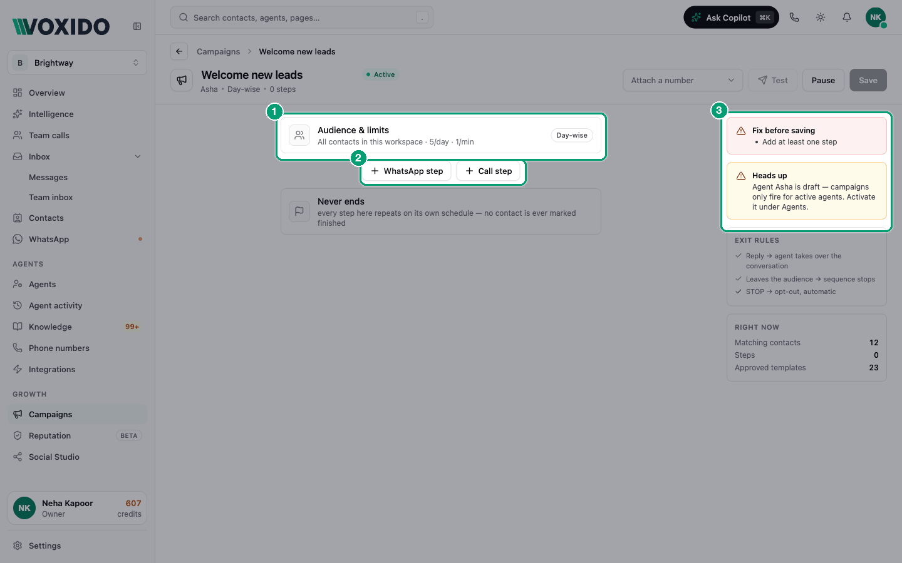Open Settings at sidebar bottom
Image resolution: width=902 pixels, height=563 pixels.
pyautogui.click(x=77, y=545)
